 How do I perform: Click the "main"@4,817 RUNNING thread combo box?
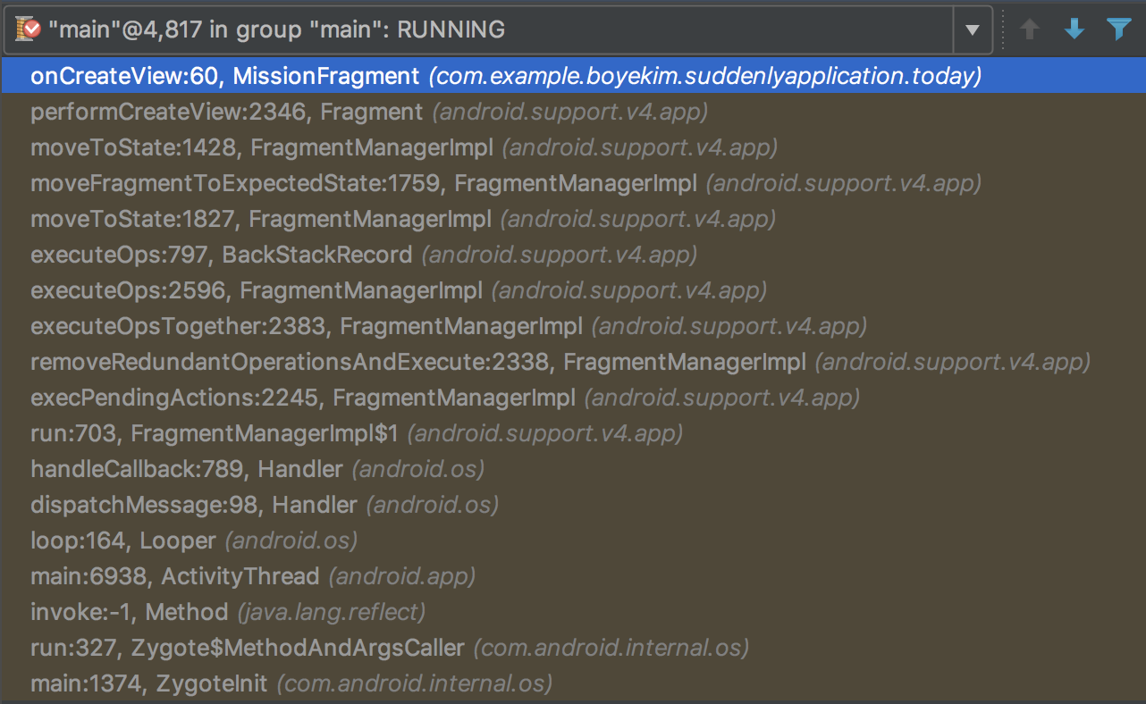click(483, 30)
